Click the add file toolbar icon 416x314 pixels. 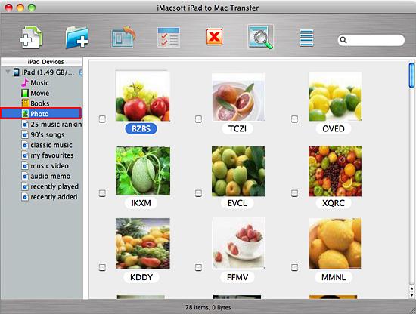31,37
